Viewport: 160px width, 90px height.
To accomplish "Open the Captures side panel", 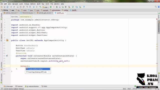I will [1, 38].
